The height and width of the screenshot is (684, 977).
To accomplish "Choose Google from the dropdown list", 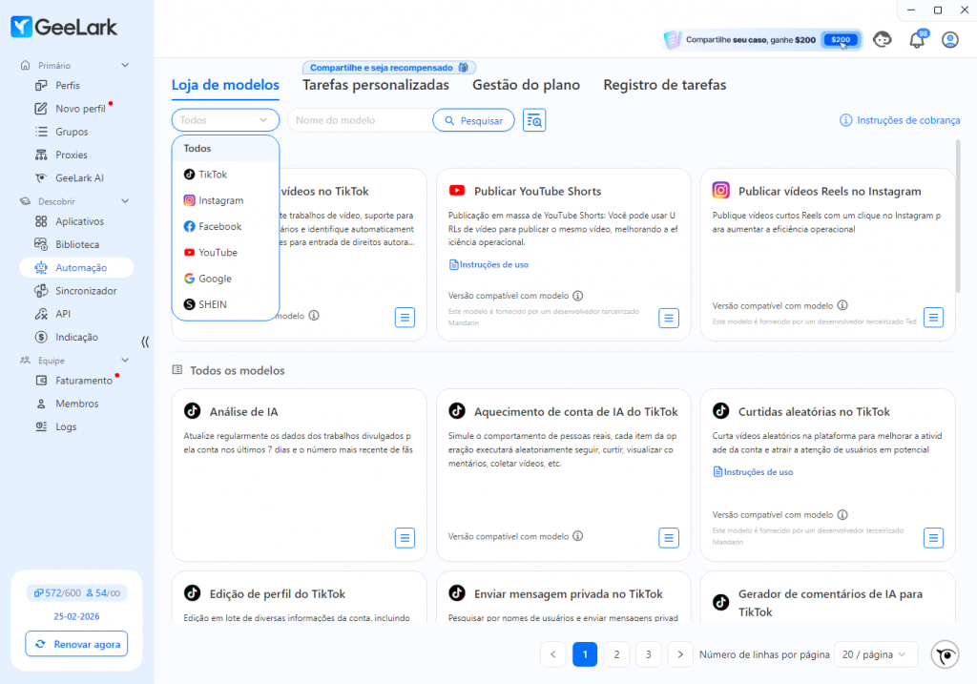I will point(225,279).
